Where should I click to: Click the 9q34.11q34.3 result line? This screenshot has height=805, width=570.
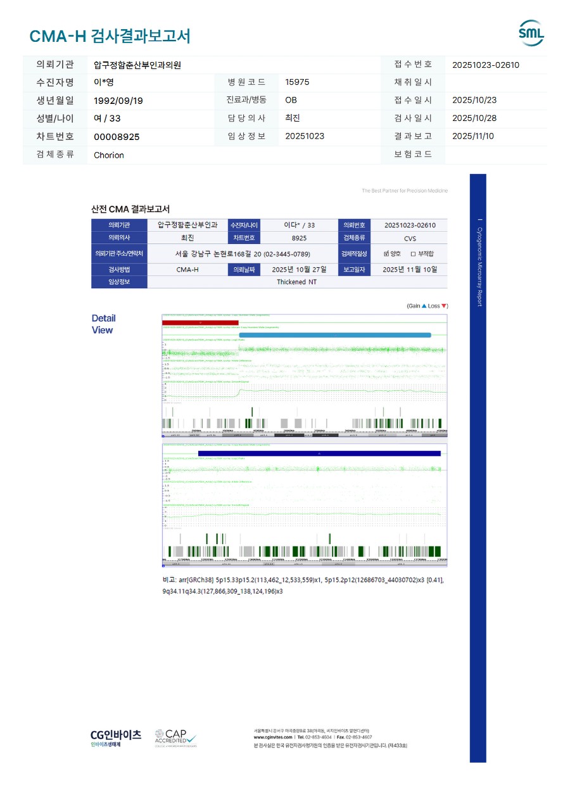click(x=222, y=591)
